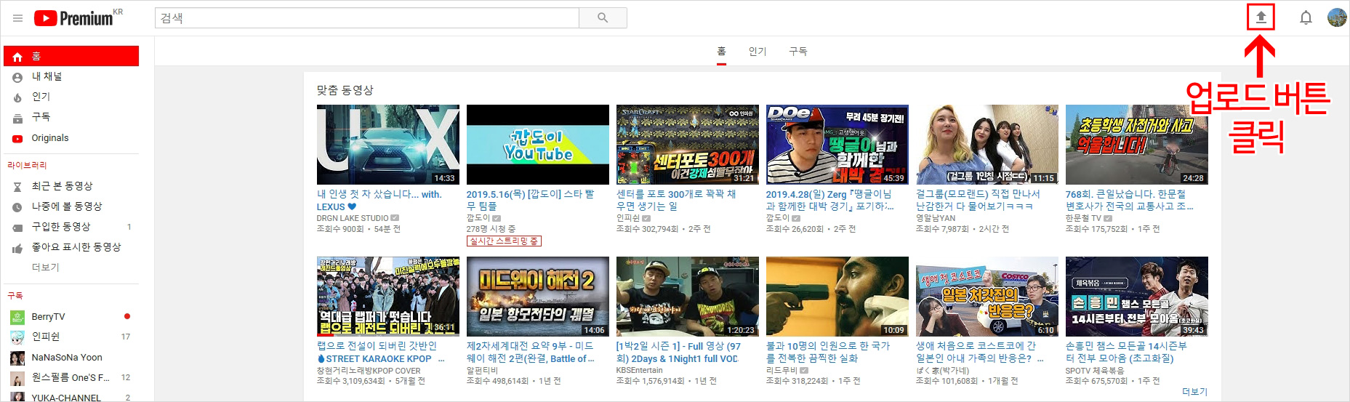Open the 1박2일 1:20:23 video thumbnail
This screenshot has height=402, width=1350.
pos(687,296)
